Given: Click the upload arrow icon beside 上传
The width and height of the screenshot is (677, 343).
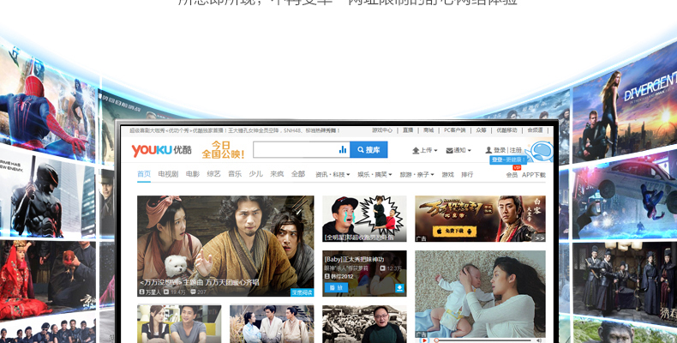Looking at the screenshot, I should pyautogui.click(x=416, y=150).
